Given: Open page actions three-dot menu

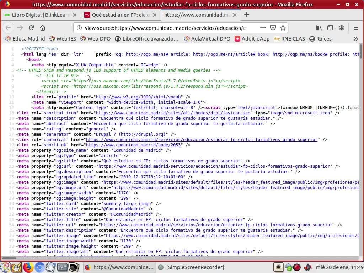Looking at the screenshot, I should (x=263, y=28).
